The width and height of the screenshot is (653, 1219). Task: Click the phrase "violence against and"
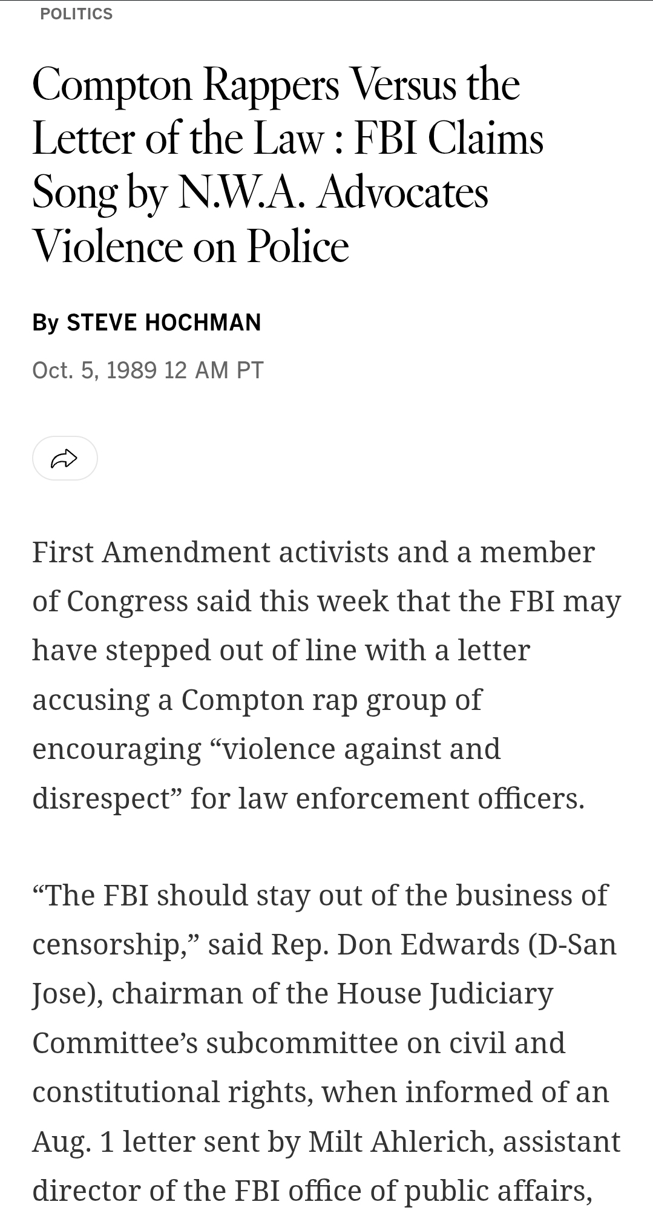coord(361,749)
